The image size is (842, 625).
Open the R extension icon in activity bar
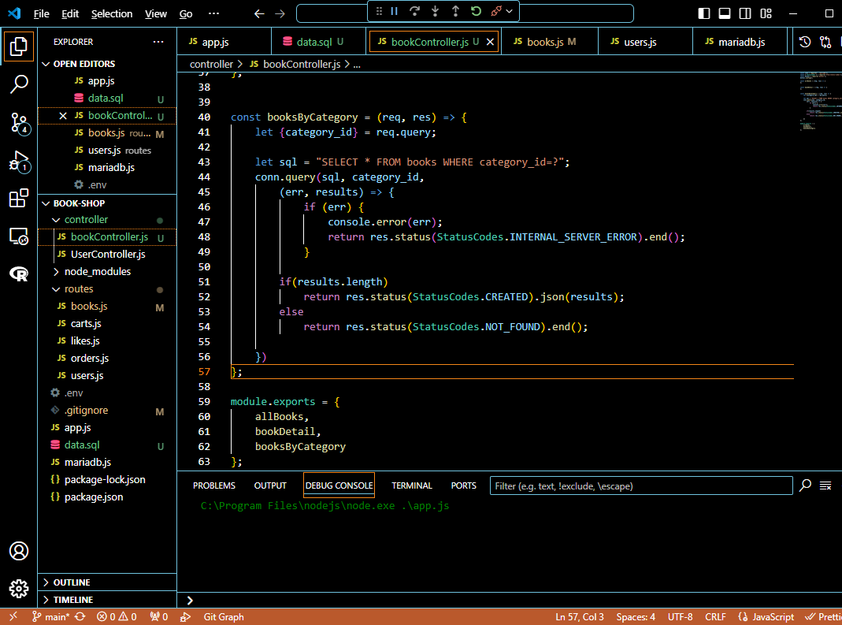[19, 274]
